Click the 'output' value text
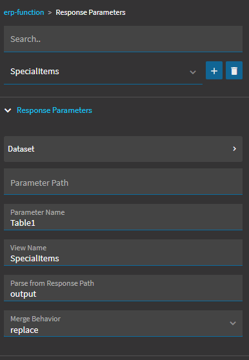The width and height of the screenshot is (249, 360). pos(23,294)
